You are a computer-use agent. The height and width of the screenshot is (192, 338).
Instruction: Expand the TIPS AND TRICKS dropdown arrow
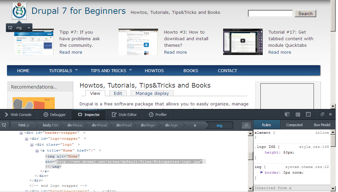coord(130,70)
